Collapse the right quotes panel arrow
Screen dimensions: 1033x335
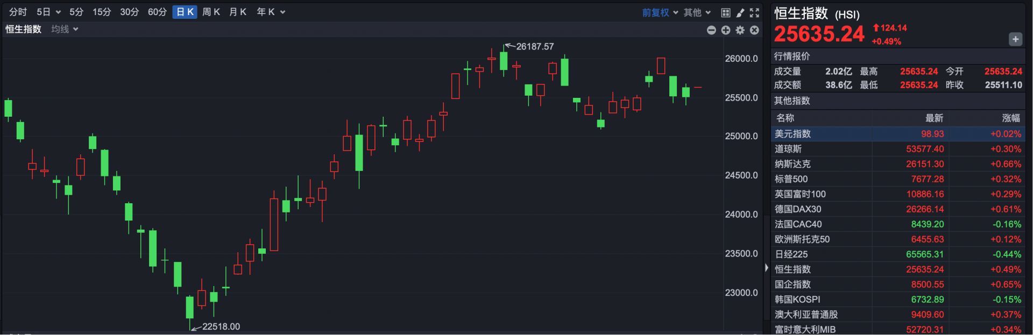767,267
